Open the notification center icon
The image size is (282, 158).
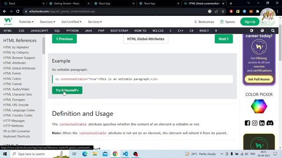click(275, 154)
